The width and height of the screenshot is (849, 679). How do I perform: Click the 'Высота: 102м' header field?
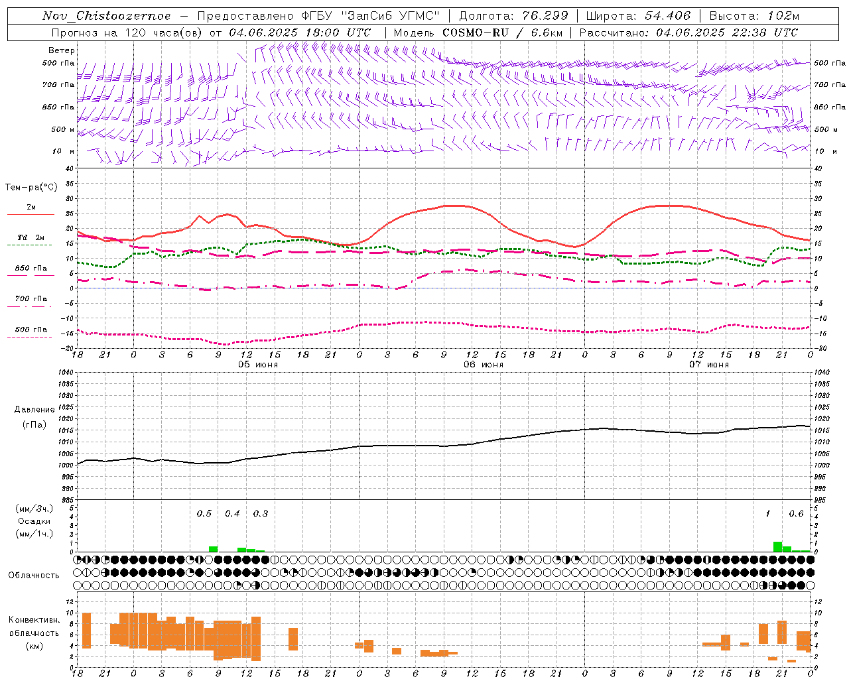[754, 16]
